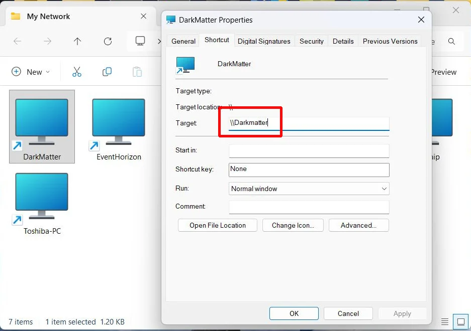Cut the selected item with scissors icon

[77, 72]
